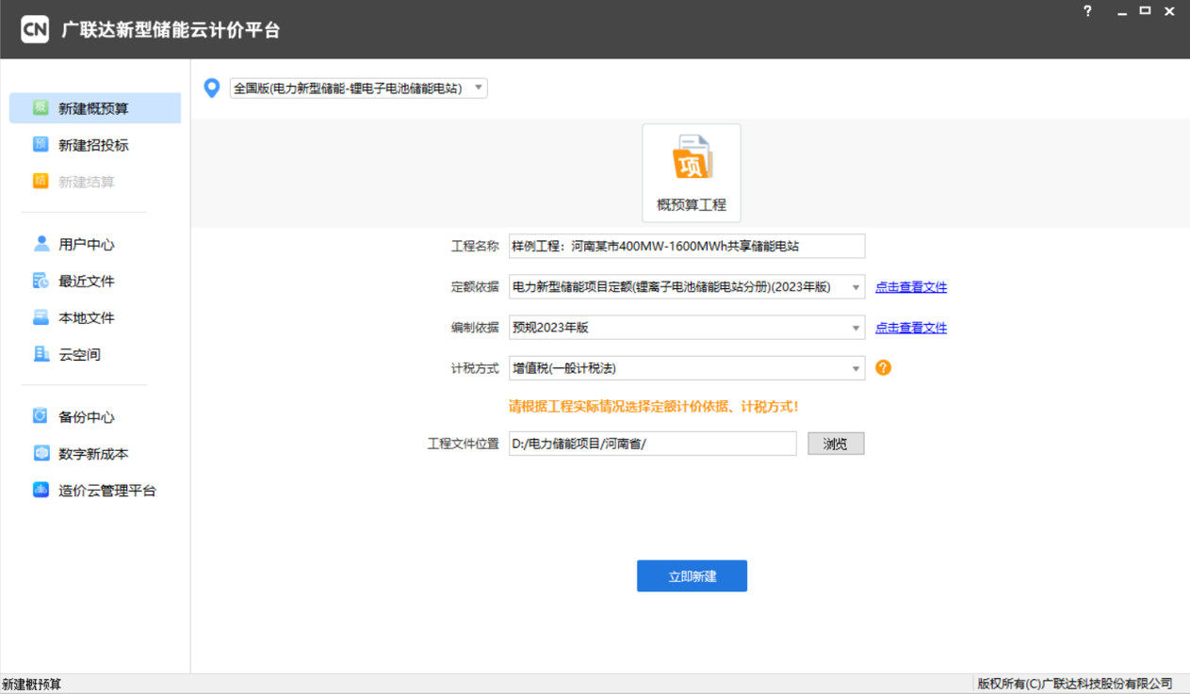The height and width of the screenshot is (694, 1190).
Task: Click the orange help icon beside 计税方式
Action: click(x=883, y=368)
